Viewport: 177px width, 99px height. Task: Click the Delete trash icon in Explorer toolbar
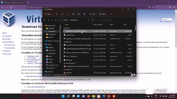click(x=84, y=14)
